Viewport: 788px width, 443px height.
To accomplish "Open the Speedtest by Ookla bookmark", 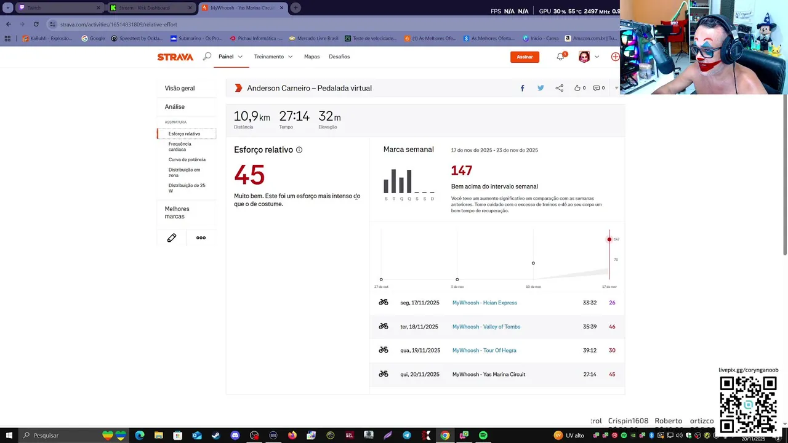I will pos(137,38).
